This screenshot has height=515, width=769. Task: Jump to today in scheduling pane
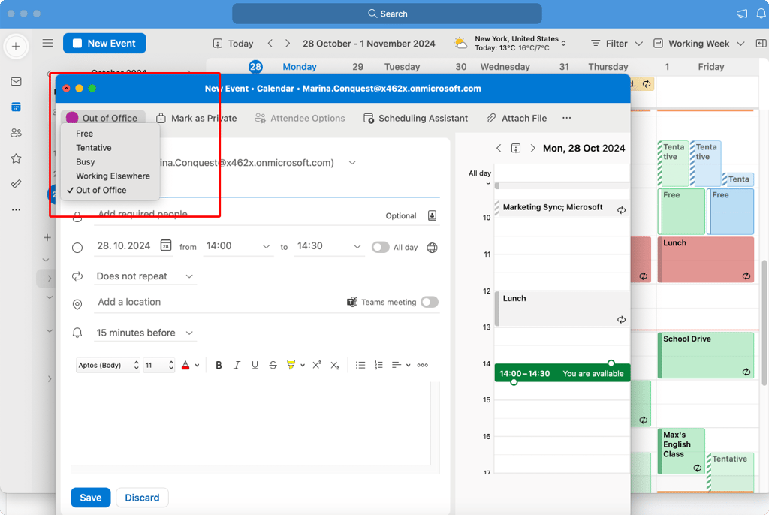coord(516,148)
